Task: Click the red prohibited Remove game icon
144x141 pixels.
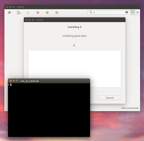Action: pyautogui.click(x=57, y=12)
